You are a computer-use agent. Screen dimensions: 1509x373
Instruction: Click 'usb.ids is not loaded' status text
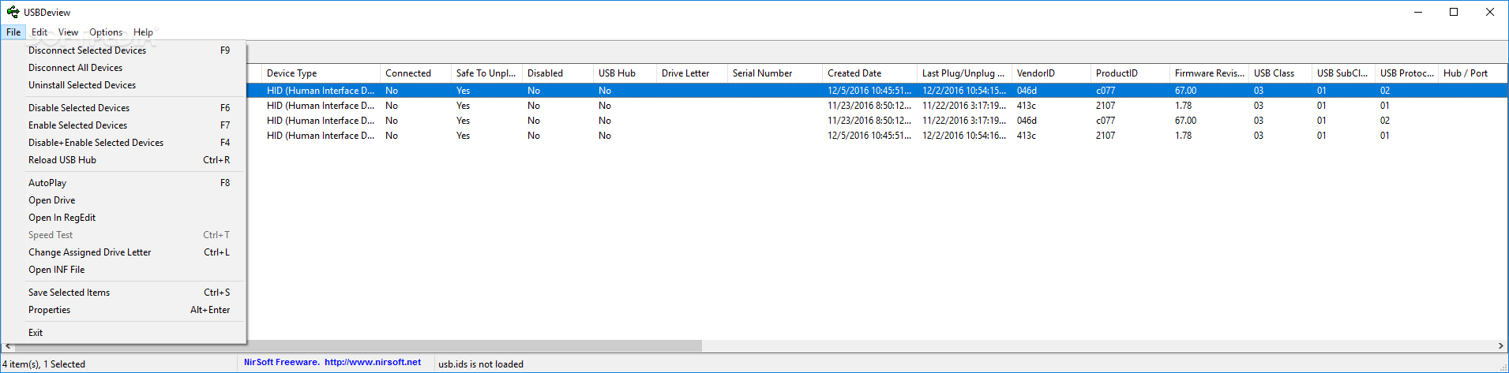click(481, 364)
